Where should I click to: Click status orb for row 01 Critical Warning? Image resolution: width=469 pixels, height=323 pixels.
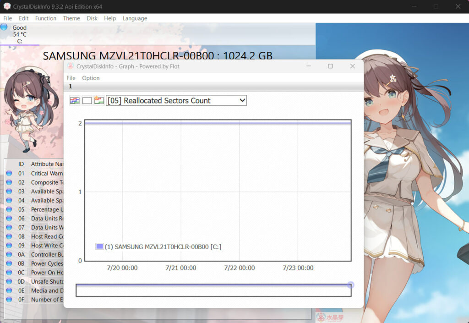(x=9, y=173)
